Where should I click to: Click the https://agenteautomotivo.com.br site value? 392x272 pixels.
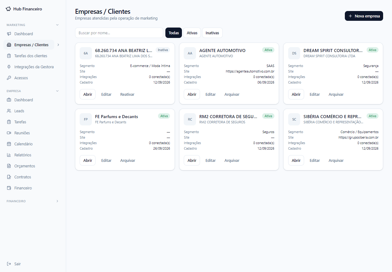250,71
